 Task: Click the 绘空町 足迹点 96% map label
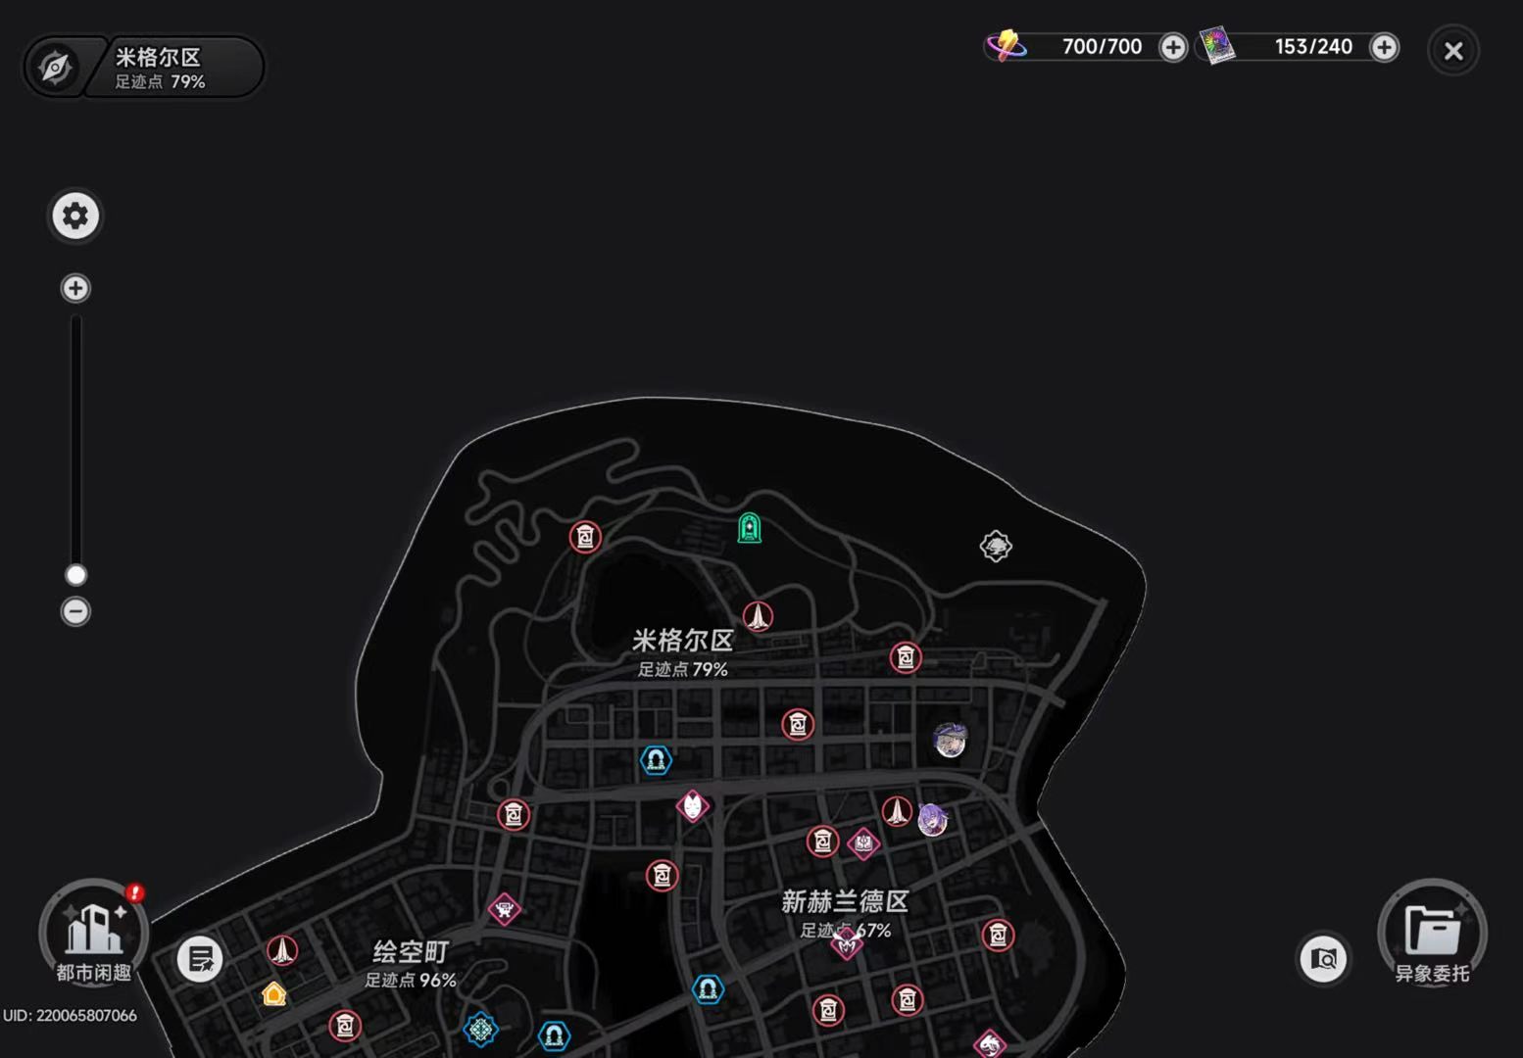(411, 965)
